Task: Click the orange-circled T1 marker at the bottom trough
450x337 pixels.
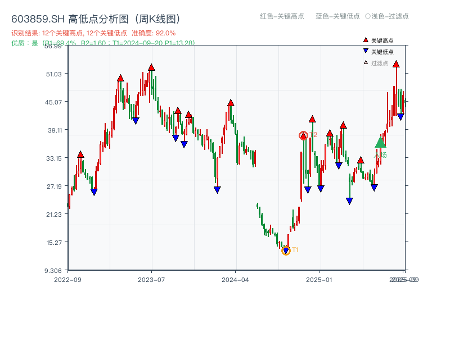Action: click(x=286, y=251)
